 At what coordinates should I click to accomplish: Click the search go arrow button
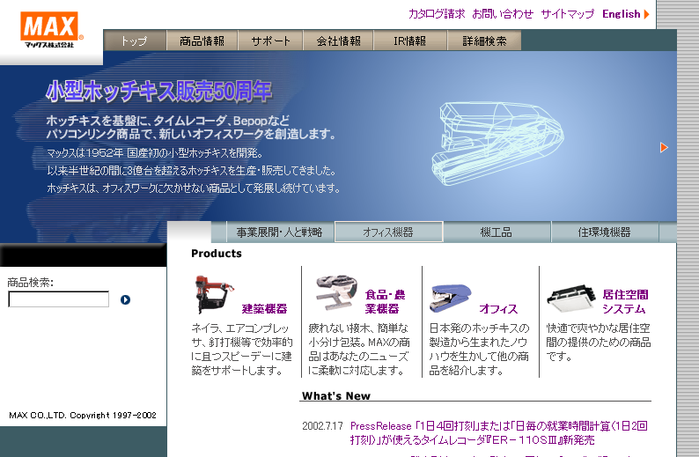[x=125, y=299]
